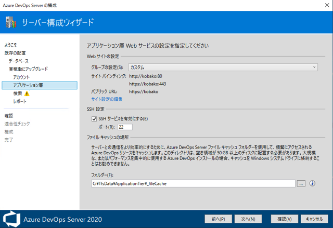Viewport: 333px width, 228px height.
Task: Open the レポート step
Action: pyautogui.click(x=20, y=101)
